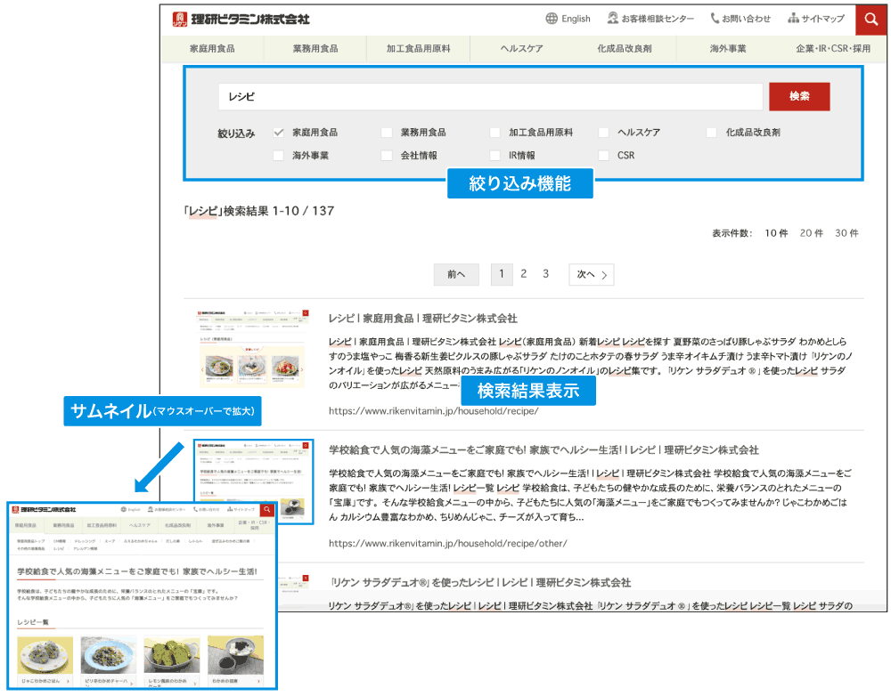
Task: Click the red search magnifier icon
Action: [x=871, y=20]
